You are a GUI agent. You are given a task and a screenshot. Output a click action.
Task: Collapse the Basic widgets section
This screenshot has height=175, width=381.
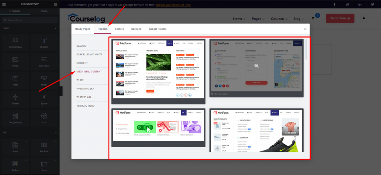[55, 28]
